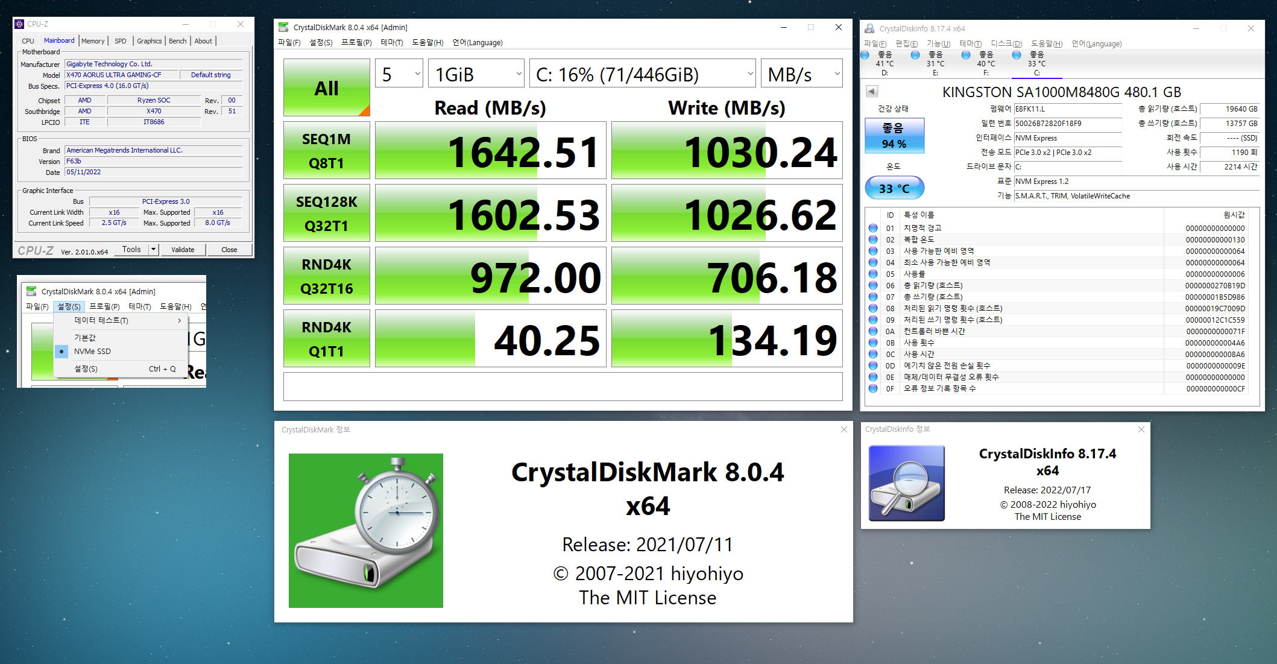The image size is (1277, 664).
Task: Click status orb for attribute 02 복합 온도
Action: (x=873, y=239)
